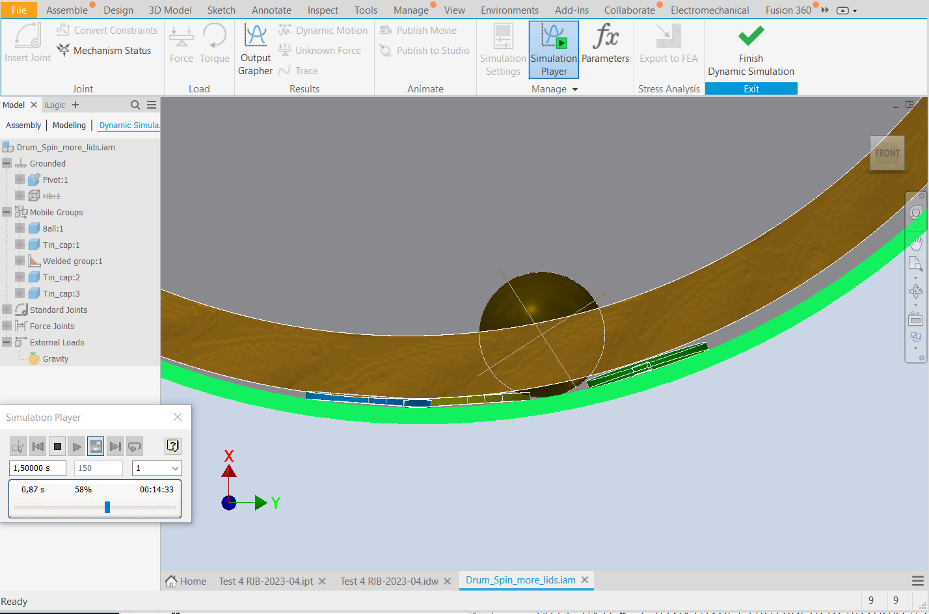Switch to the Test 4 RIB-2023-04.idw document tab
The image size is (929, 614).
pyautogui.click(x=390, y=580)
